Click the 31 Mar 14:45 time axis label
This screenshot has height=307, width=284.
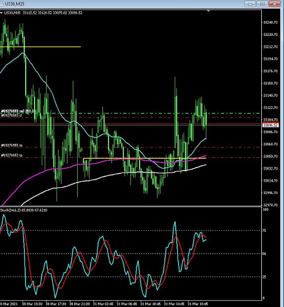coord(174,304)
